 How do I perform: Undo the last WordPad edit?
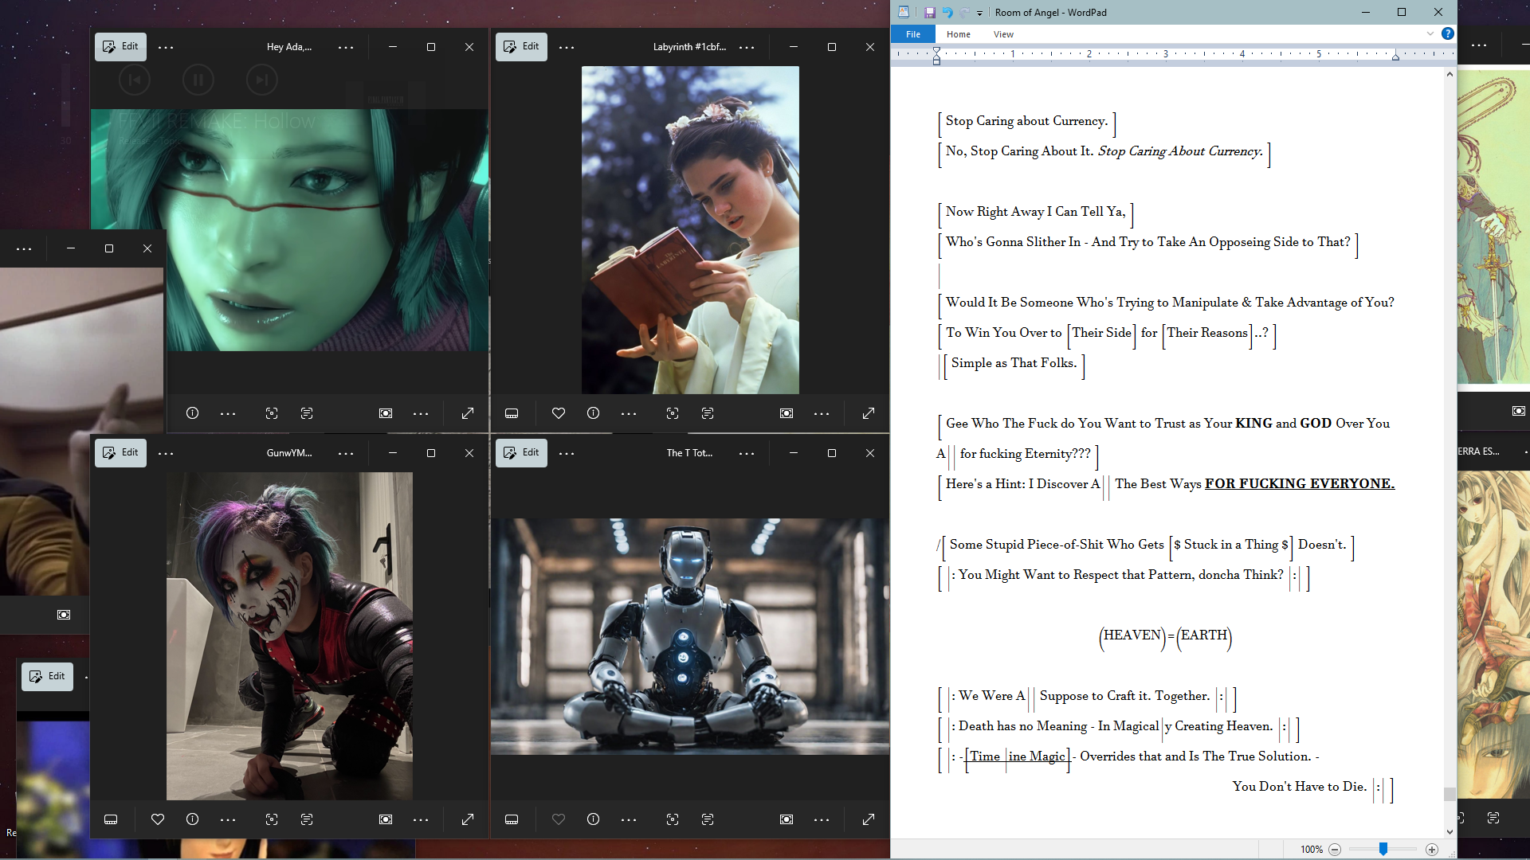tap(947, 12)
